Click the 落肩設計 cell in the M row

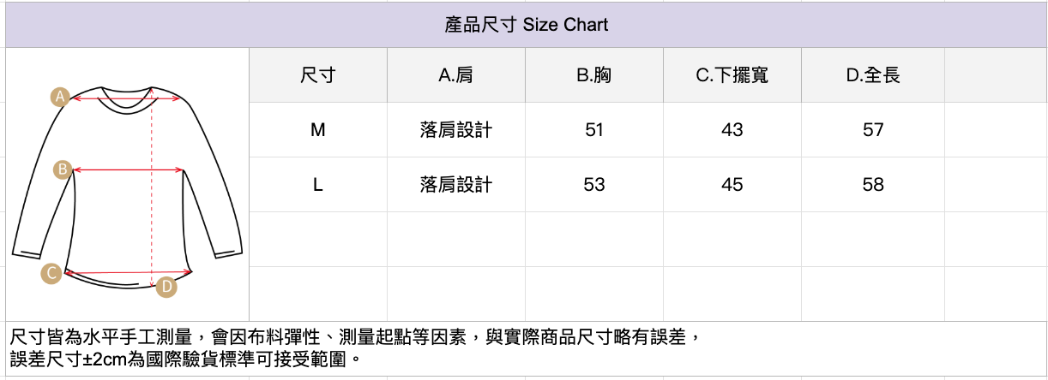[x=455, y=130]
